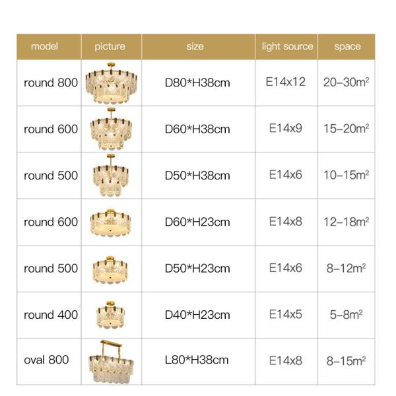The image size is (396, 396).
Task: Open the D60*H23cm chandelier thumbnail
Action: pyautogui.click(x=110, y=222)
